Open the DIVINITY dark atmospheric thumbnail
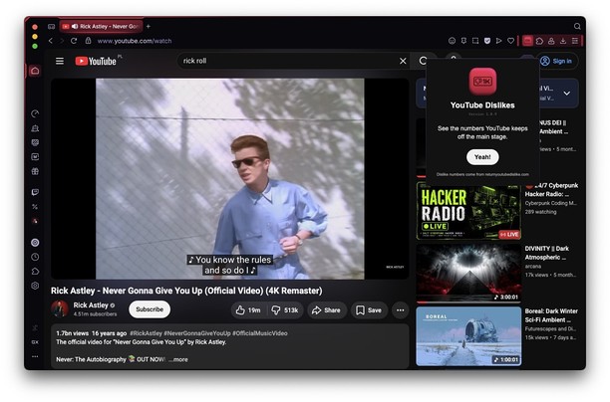610x402 pixels. coord(468,273)
